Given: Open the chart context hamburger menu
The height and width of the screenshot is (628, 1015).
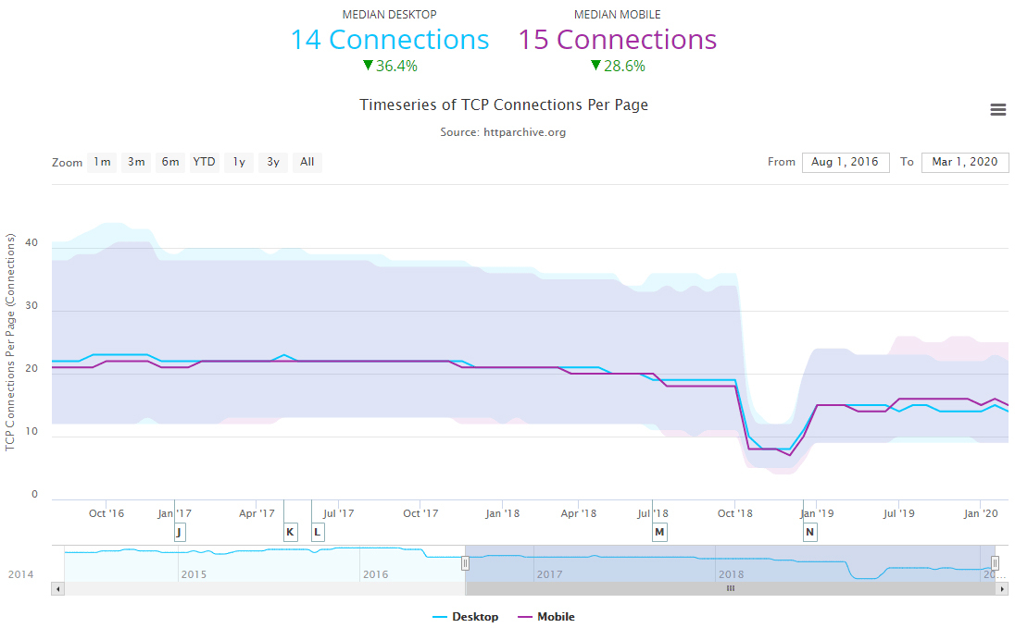Looking at the screenshot, I should coord(997,110).
